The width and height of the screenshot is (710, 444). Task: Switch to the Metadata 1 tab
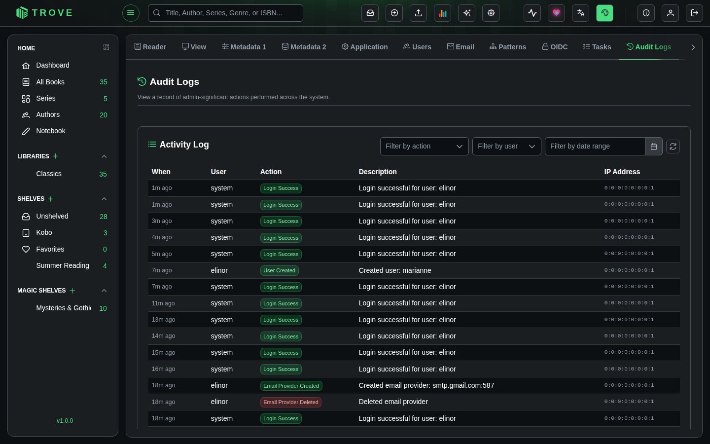(244, 47)
